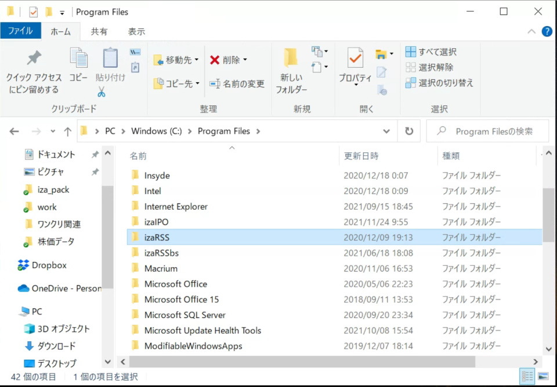The height and width of the screenshot is (387, 557).
Task: Open the 移動先 dropdown
Action: tap(176, 60)
